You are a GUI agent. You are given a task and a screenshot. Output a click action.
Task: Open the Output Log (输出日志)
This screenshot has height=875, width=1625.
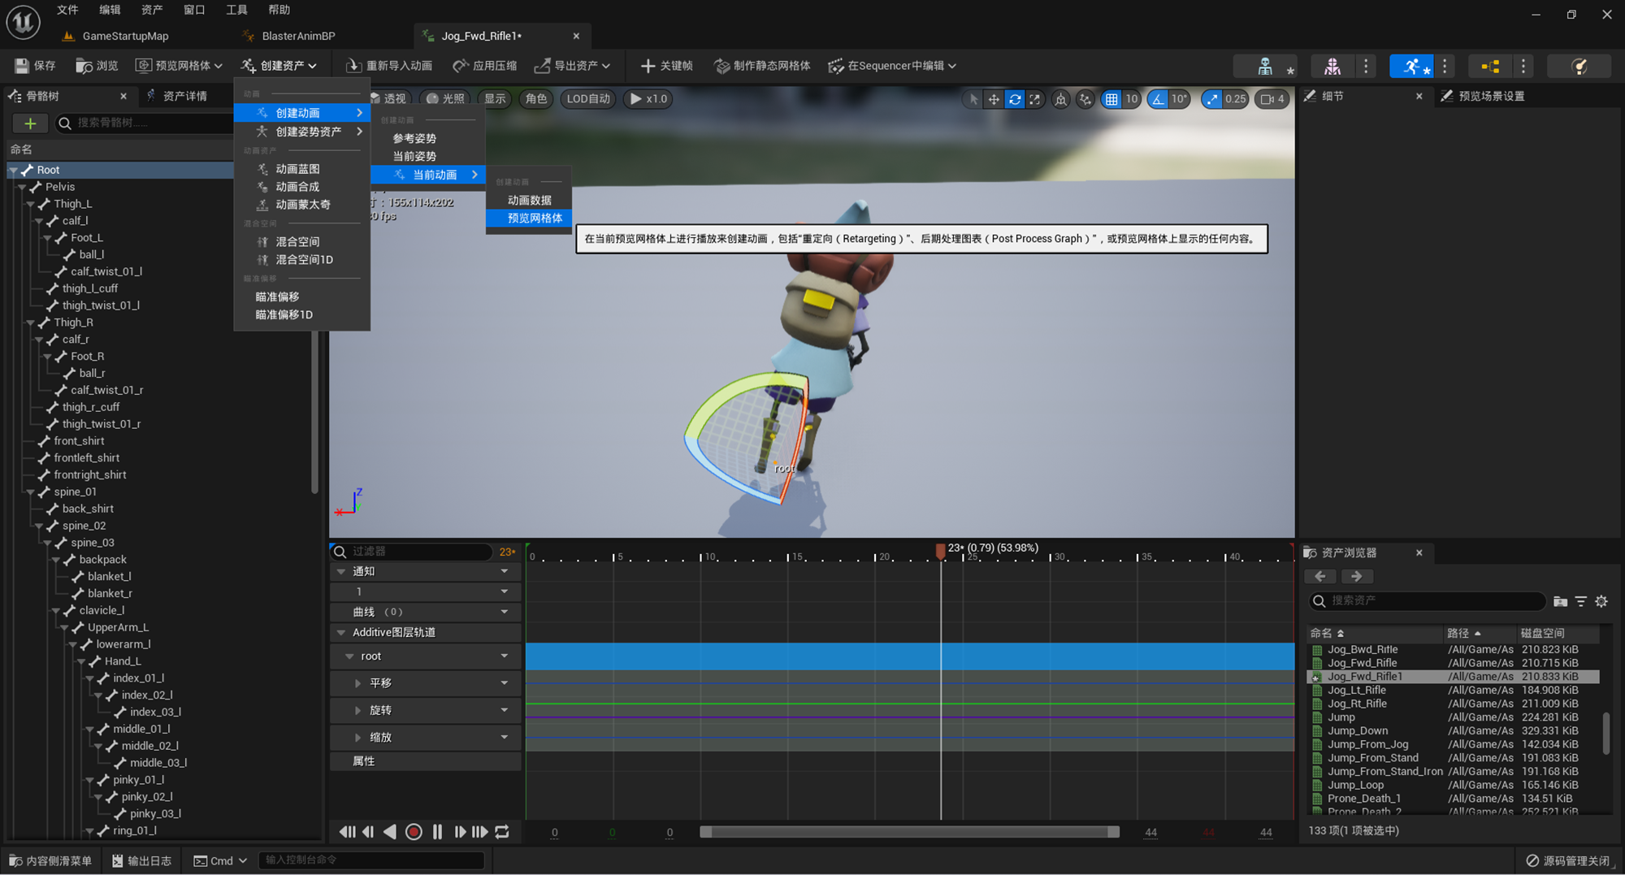tap(141, 861)
